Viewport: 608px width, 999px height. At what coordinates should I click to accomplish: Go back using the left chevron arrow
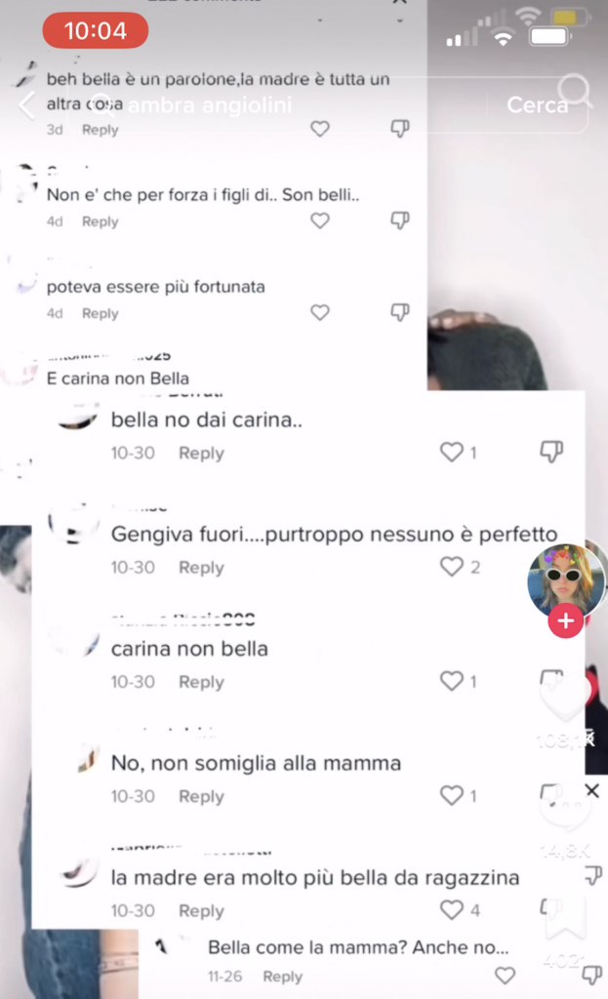click(x=26, y=105)
